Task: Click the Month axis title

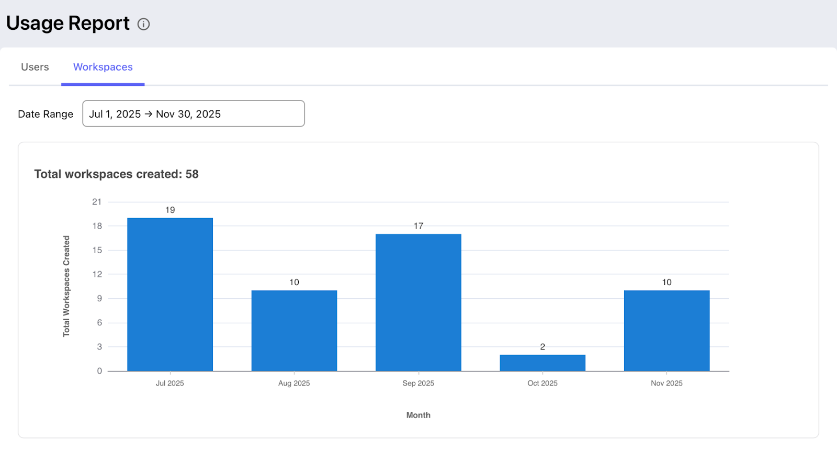Action: click(418, 415)
